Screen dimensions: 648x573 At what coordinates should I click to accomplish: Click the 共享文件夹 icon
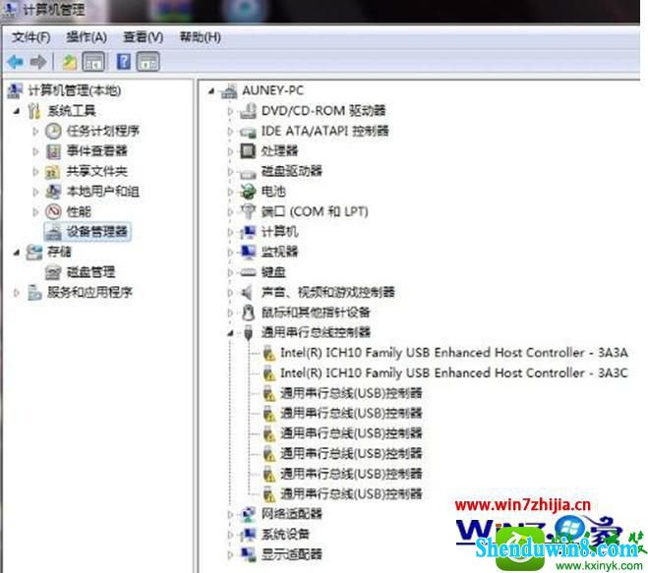(x=53, y=171)
